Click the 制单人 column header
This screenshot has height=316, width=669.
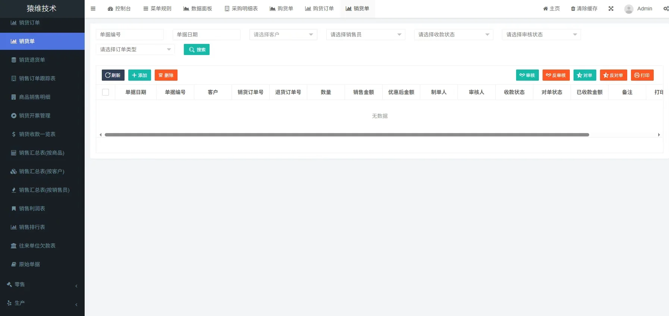(x=439, y=92)
